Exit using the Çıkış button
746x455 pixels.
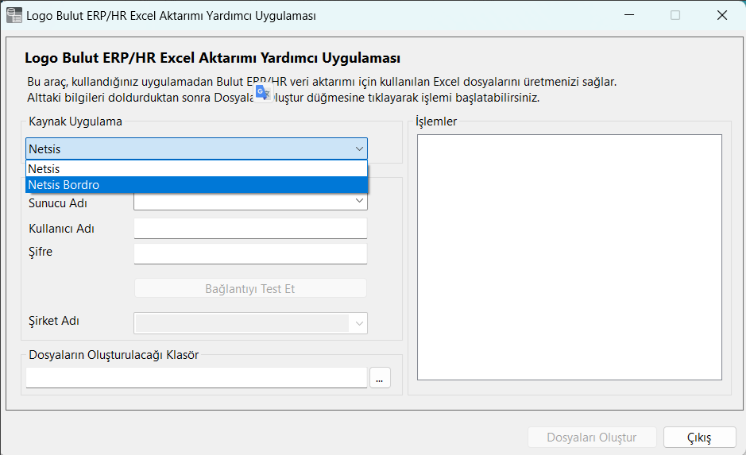point(699,438)
